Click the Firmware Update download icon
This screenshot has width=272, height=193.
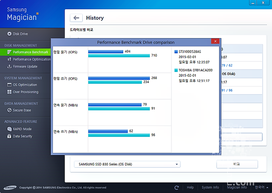coord(9,66)
